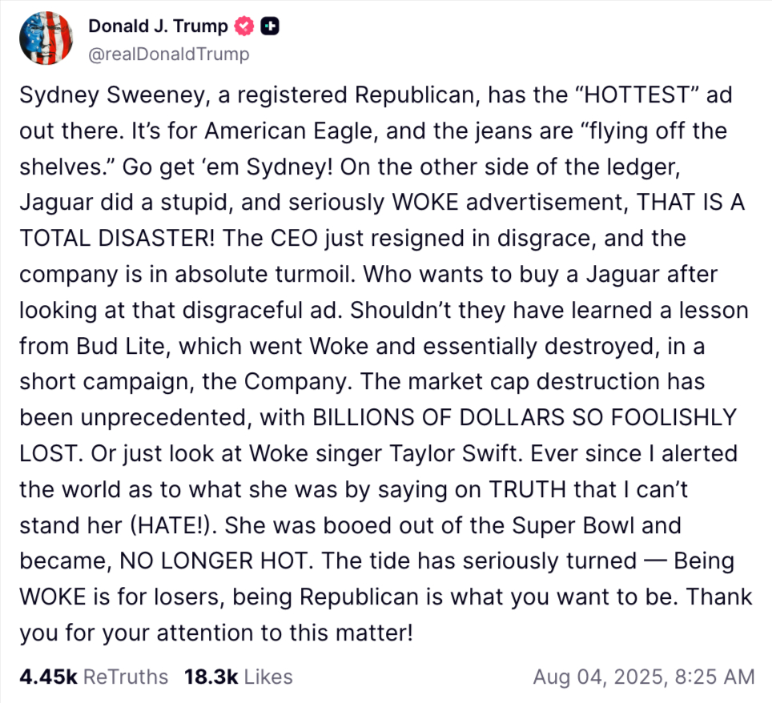Open the Aug 04, 2025 timestamp
Screen dimensions: 772x703
tap(644, 677)
